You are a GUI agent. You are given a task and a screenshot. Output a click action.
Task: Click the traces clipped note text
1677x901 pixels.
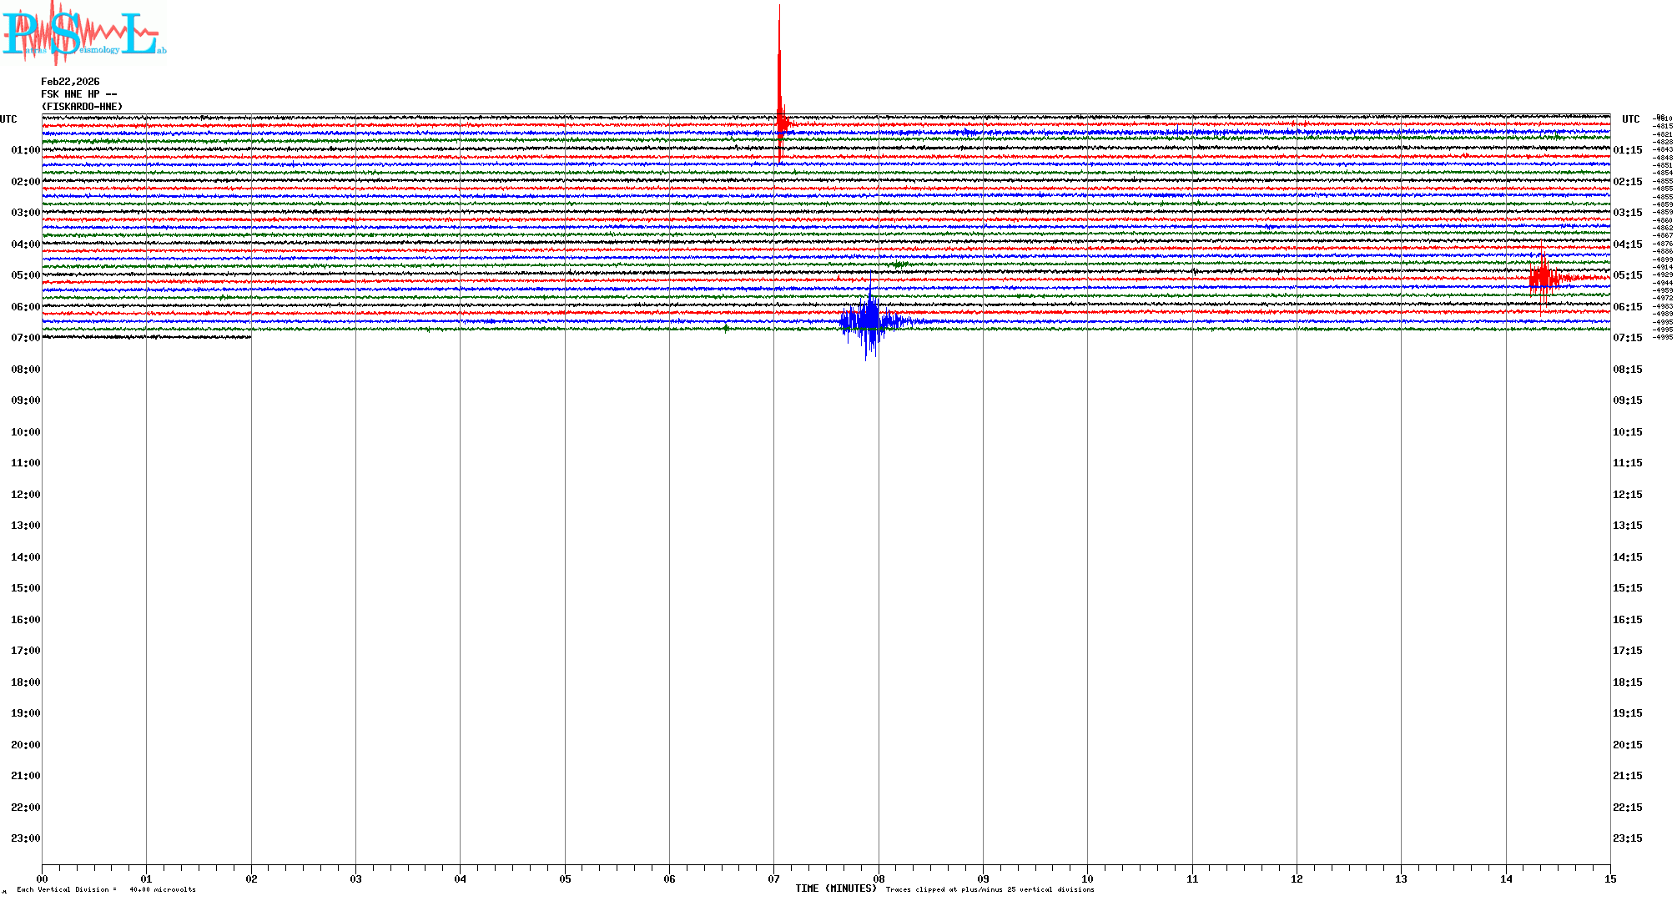[x=990, y=889]
